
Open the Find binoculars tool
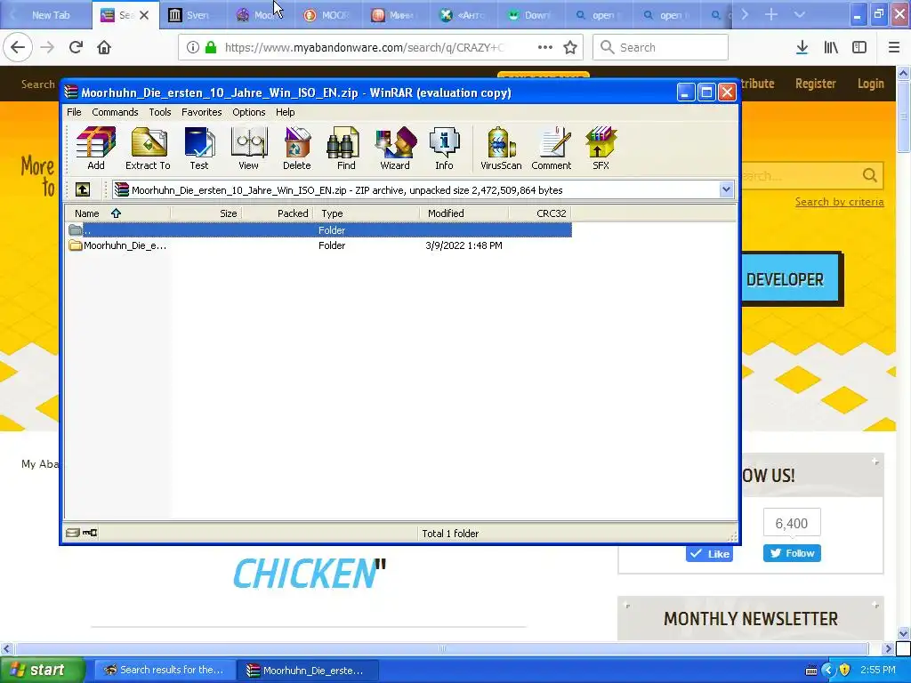[x=346, y=149]
